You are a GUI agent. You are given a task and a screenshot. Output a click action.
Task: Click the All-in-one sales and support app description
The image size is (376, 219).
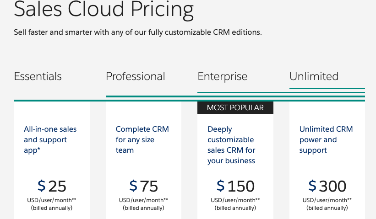pyautogui.click(x=50, y=139)
